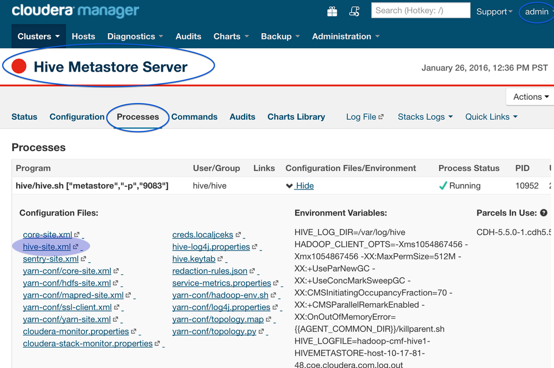Image resolution: width=554 pixels, height=368 pixels.
Task: Open the Clusters dropdown menu
Action: pos(38,37)
